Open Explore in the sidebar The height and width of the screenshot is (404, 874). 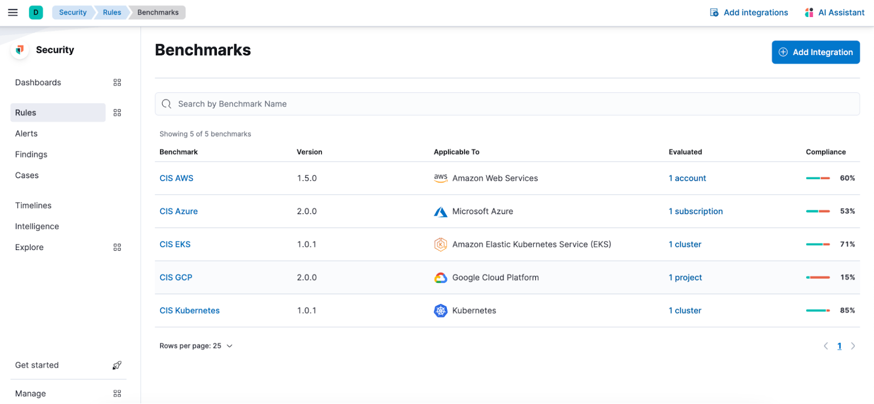29,247
